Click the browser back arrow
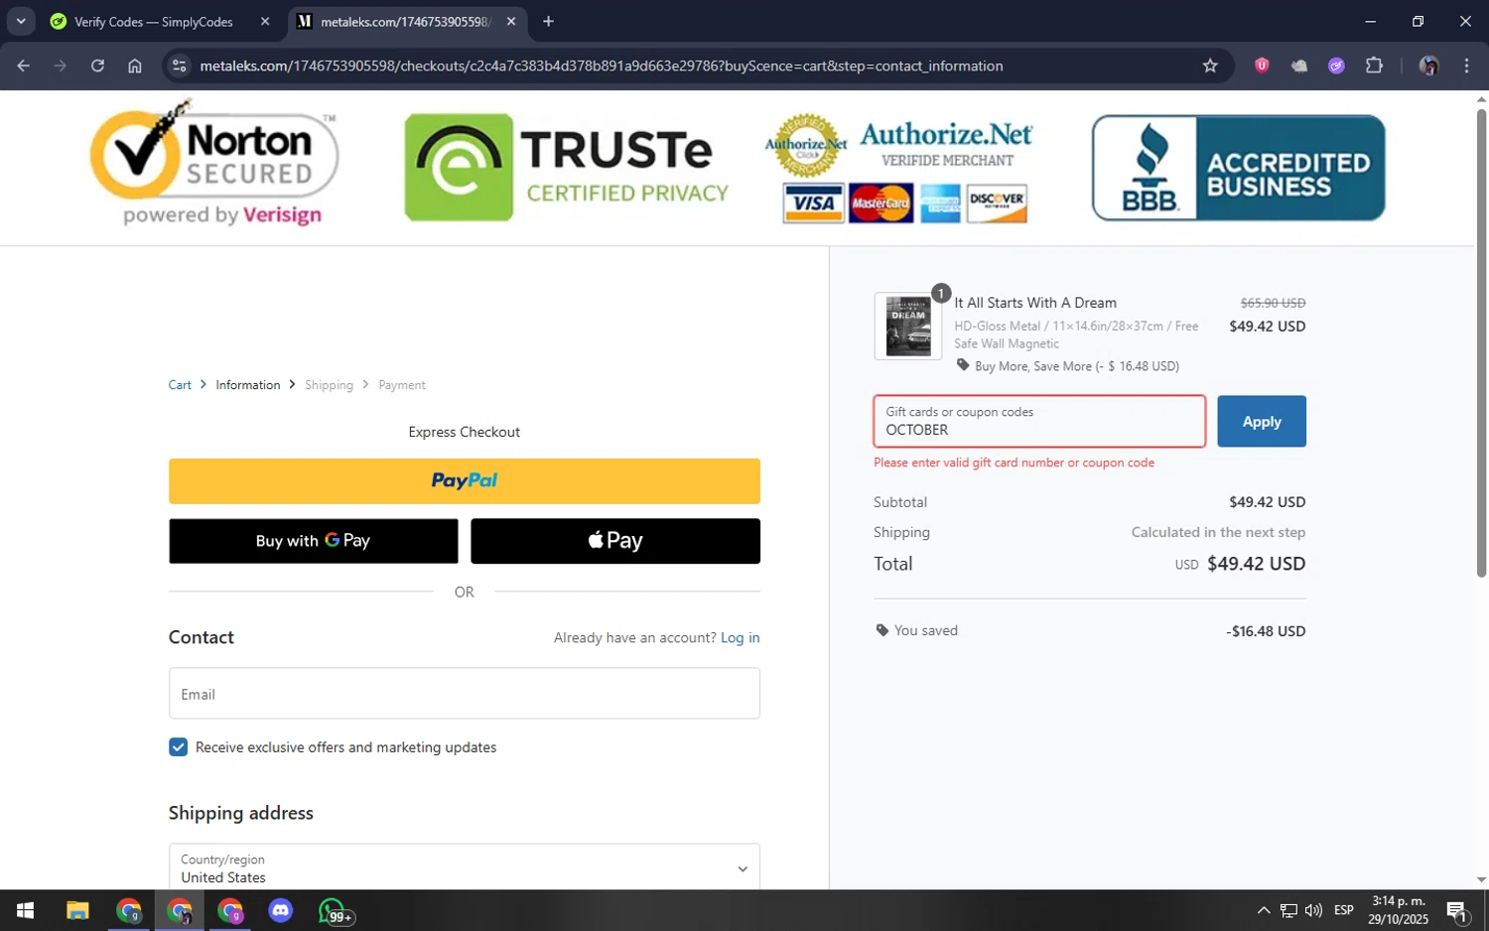 (x=24, y=66)
